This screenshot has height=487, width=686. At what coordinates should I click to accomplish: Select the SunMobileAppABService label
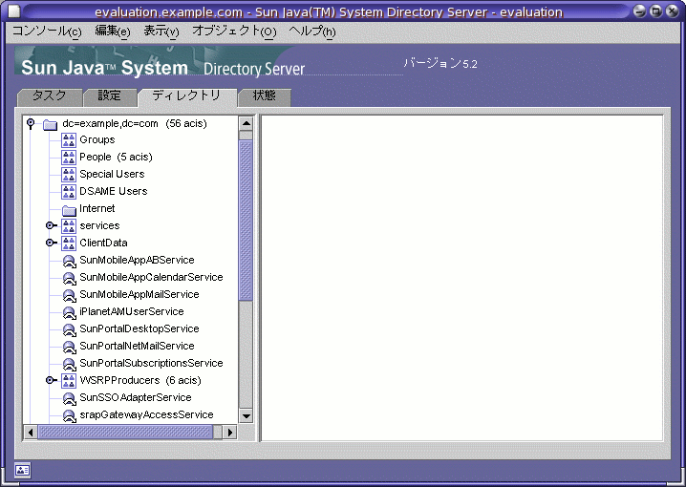(137, 260)
